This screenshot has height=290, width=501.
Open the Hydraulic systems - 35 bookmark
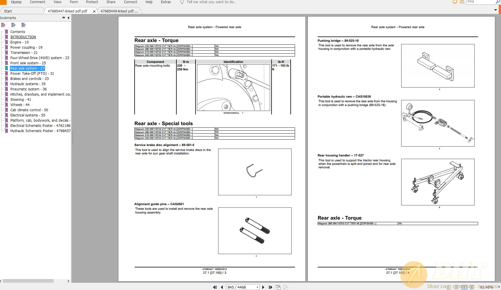coord(28,84)
